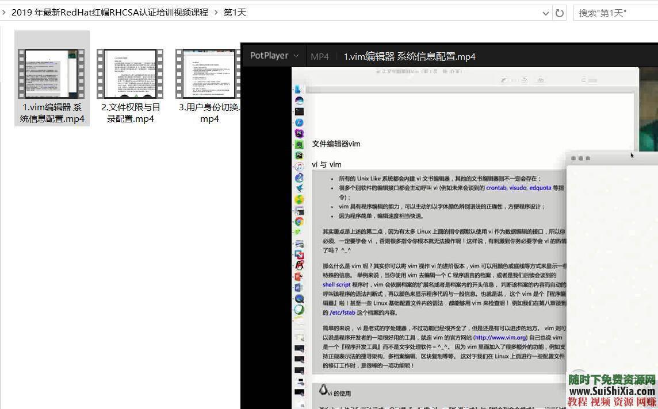Click the QQ penguin icon in the dock
658x409 pixels.
click(x=300, y=265)
